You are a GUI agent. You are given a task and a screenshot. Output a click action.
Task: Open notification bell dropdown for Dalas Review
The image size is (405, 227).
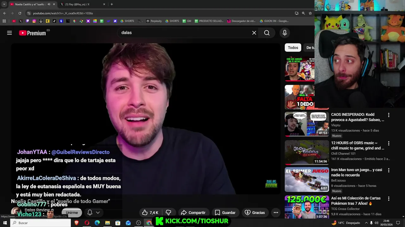pyautogui.click(x=94, y=212)
